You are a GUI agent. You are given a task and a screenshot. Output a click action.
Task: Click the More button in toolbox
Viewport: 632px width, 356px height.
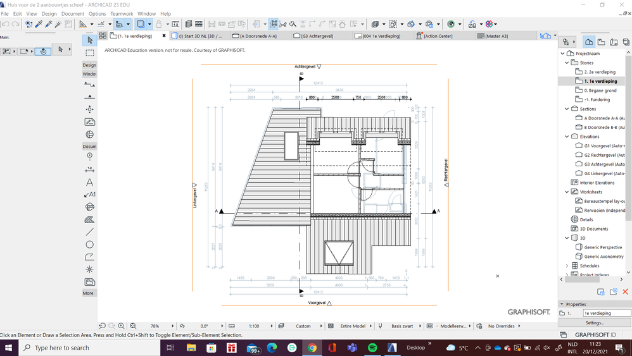pos(88,293)
